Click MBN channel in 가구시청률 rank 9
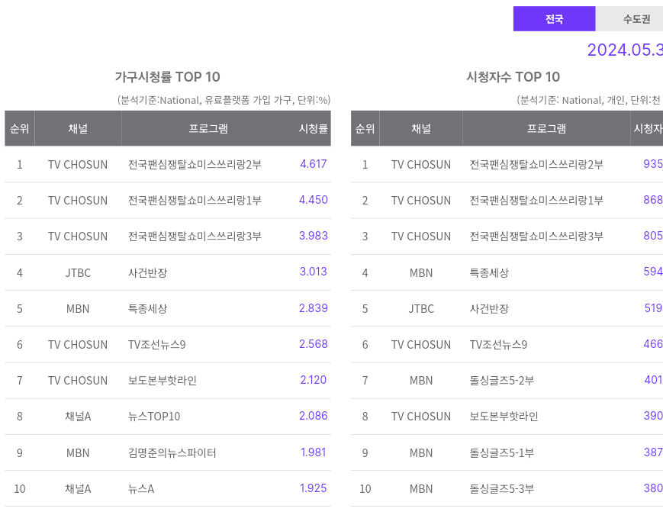 78,453
